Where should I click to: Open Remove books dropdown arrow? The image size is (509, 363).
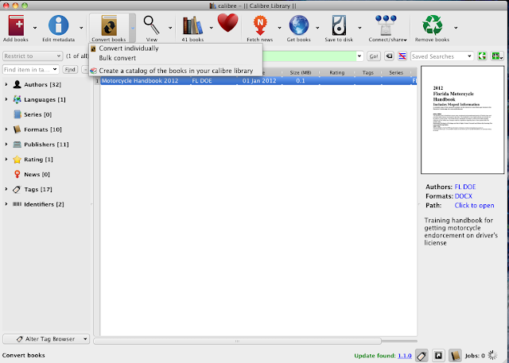[x=456, y=28]
